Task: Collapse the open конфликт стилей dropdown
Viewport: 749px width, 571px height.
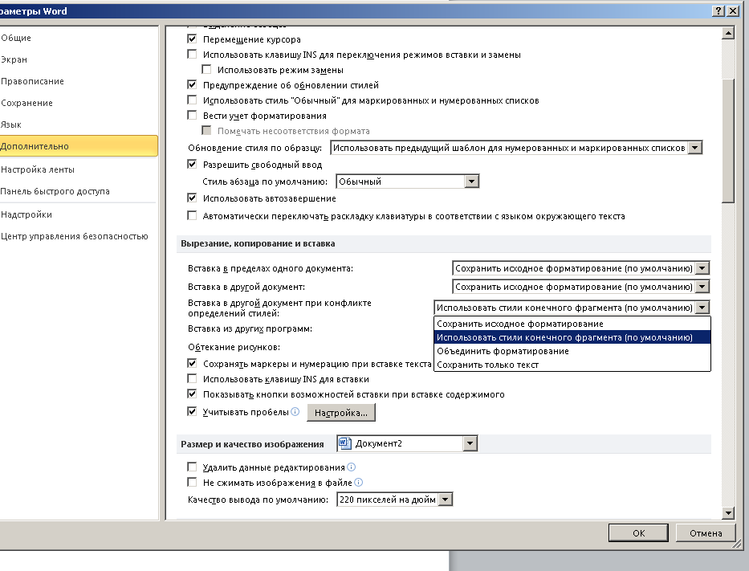Action: [x=702, y=308]
